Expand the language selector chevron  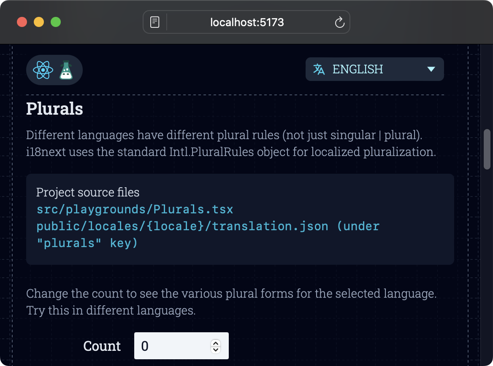click(x=431, y=69)
